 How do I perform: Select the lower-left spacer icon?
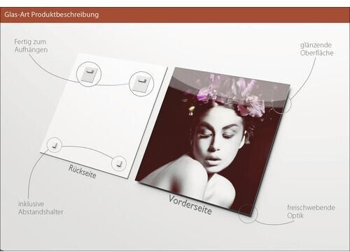point(55,144)
